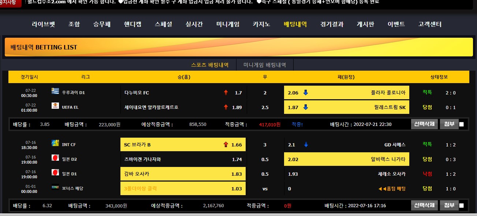Click the red up arrow on 다누비오 FC odds
477x216 pixels.
pyautogui.click(x=226, y=93)
